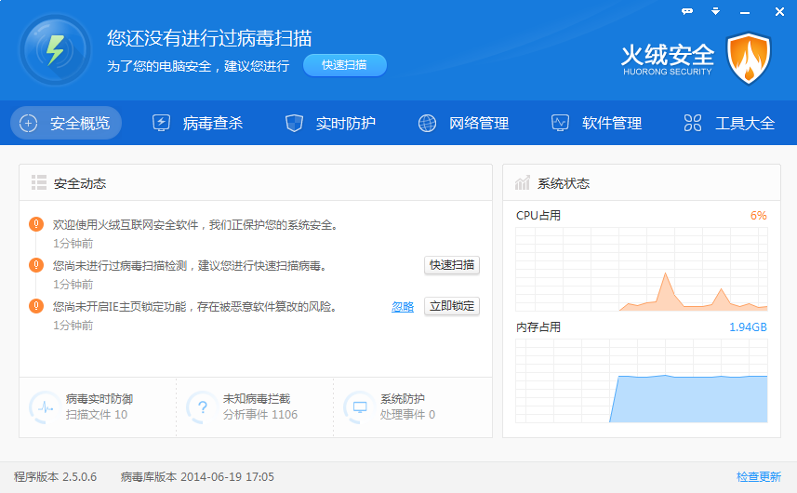Viewport: 797px width, 493px height.
Task: Click the 快速扫描 button in security feed
Action: tap(452, 265)
